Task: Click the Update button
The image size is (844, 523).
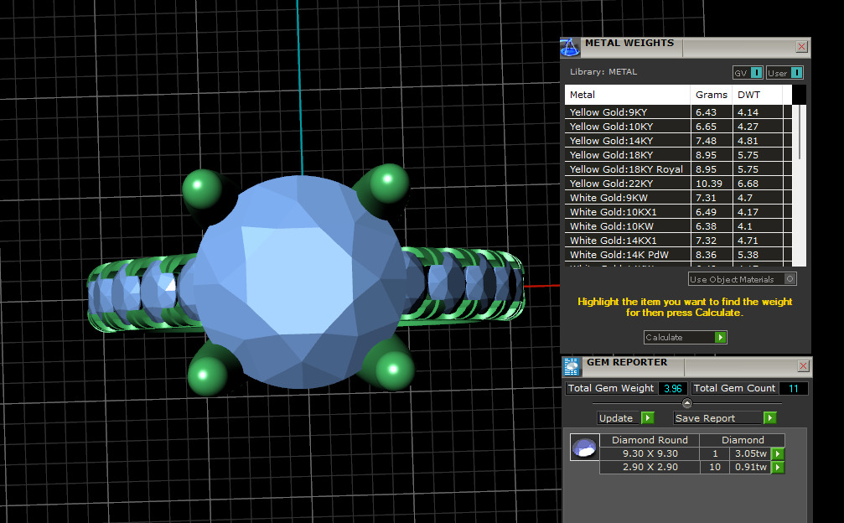Action: pos(626,418)
